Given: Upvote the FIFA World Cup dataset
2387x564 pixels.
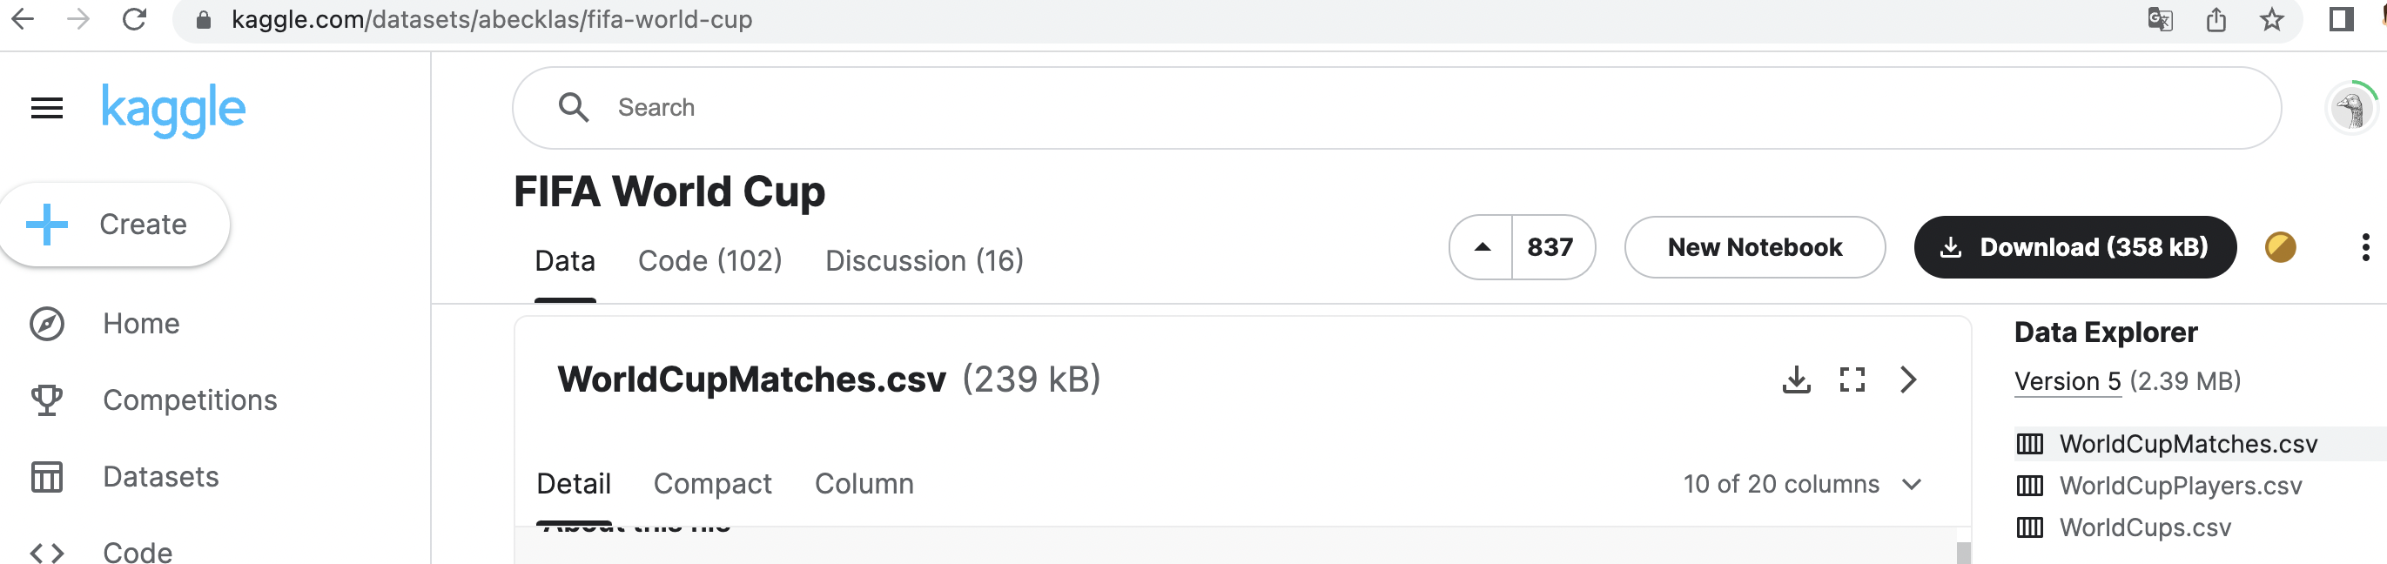Looking at the screenshot, I should (x=1482, y=247).
